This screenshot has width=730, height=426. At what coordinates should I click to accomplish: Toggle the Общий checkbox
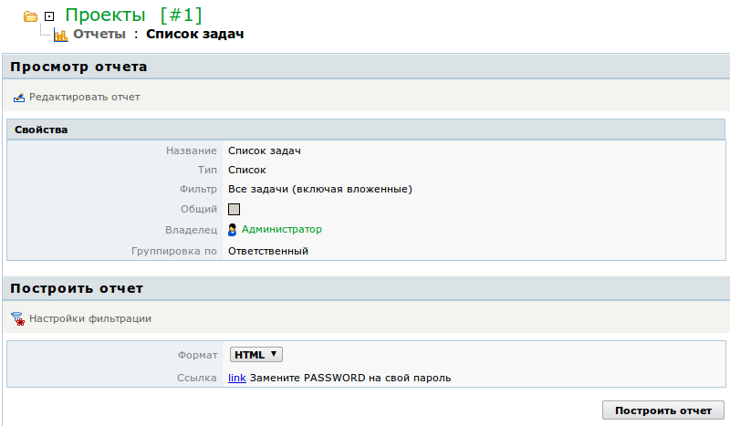[x=234, y=210]
